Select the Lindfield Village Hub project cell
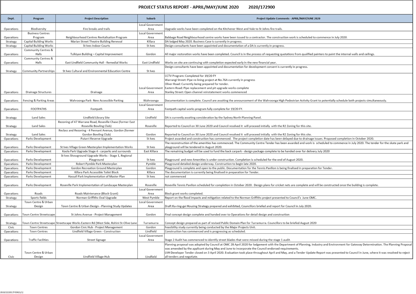Viewport: 416px width, 294px height. [96, 257]
